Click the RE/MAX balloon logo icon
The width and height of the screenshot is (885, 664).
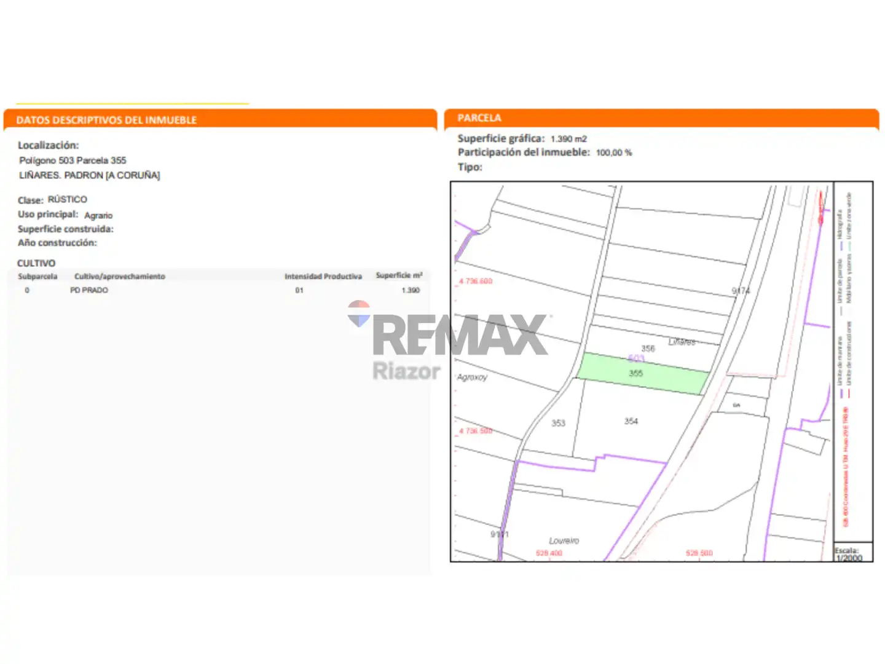pos(359,314)
